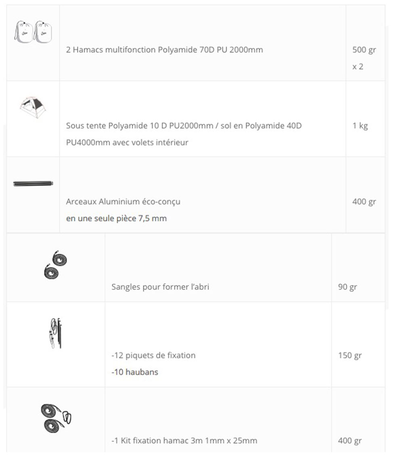Click '-10 haubans' line
The width and height of the screenshot is (393, 463).
click(x=135, y=372)
